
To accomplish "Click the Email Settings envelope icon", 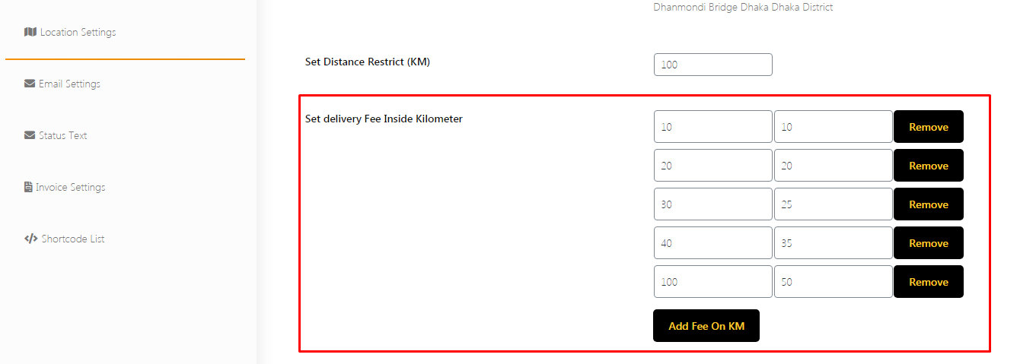I will coord(30,84).
